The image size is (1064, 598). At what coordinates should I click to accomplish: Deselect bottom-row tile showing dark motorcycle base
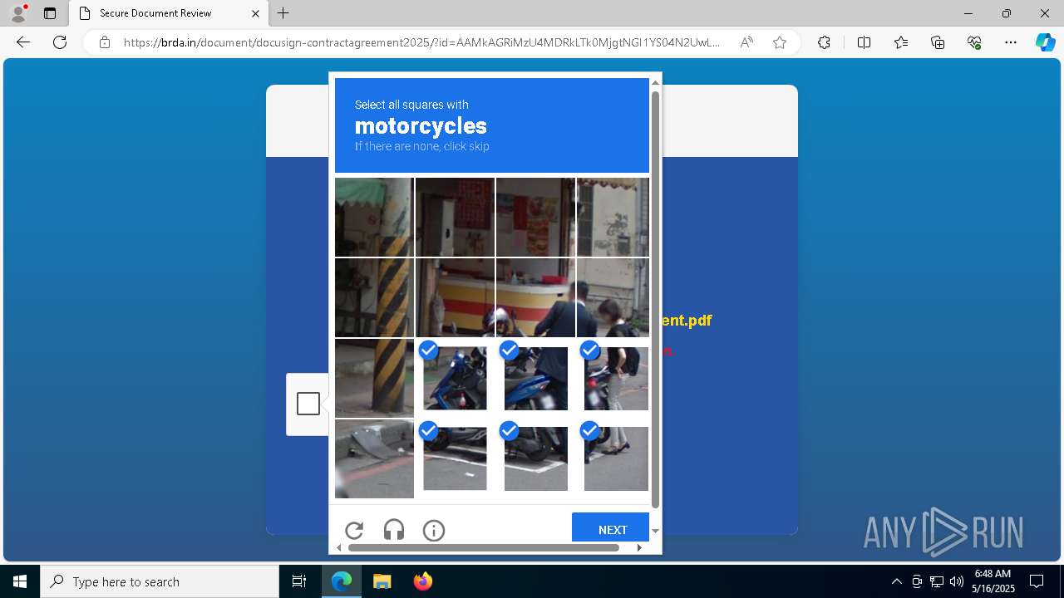click(535, 458)
